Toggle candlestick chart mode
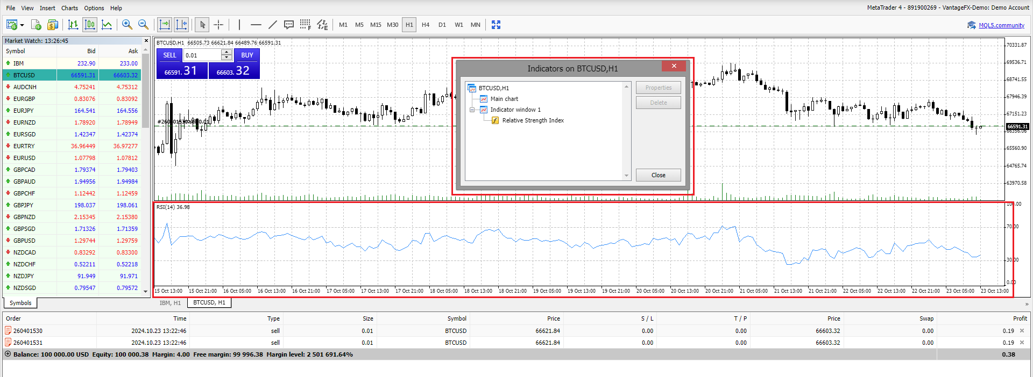 [x=90, y=25]
